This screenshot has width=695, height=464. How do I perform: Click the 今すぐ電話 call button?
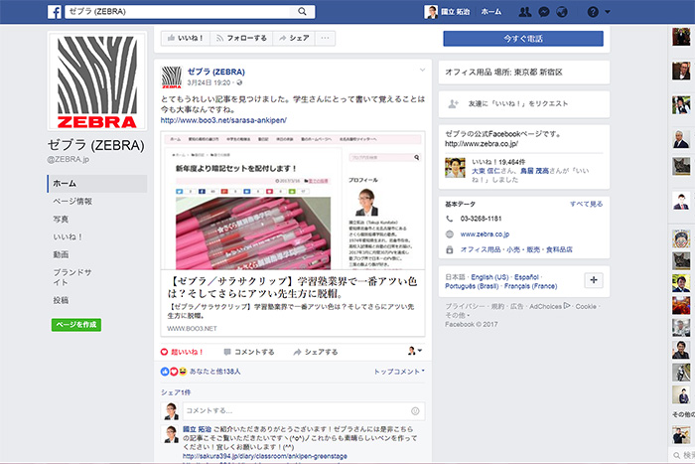pyautogui.click(x=522, y=39)
